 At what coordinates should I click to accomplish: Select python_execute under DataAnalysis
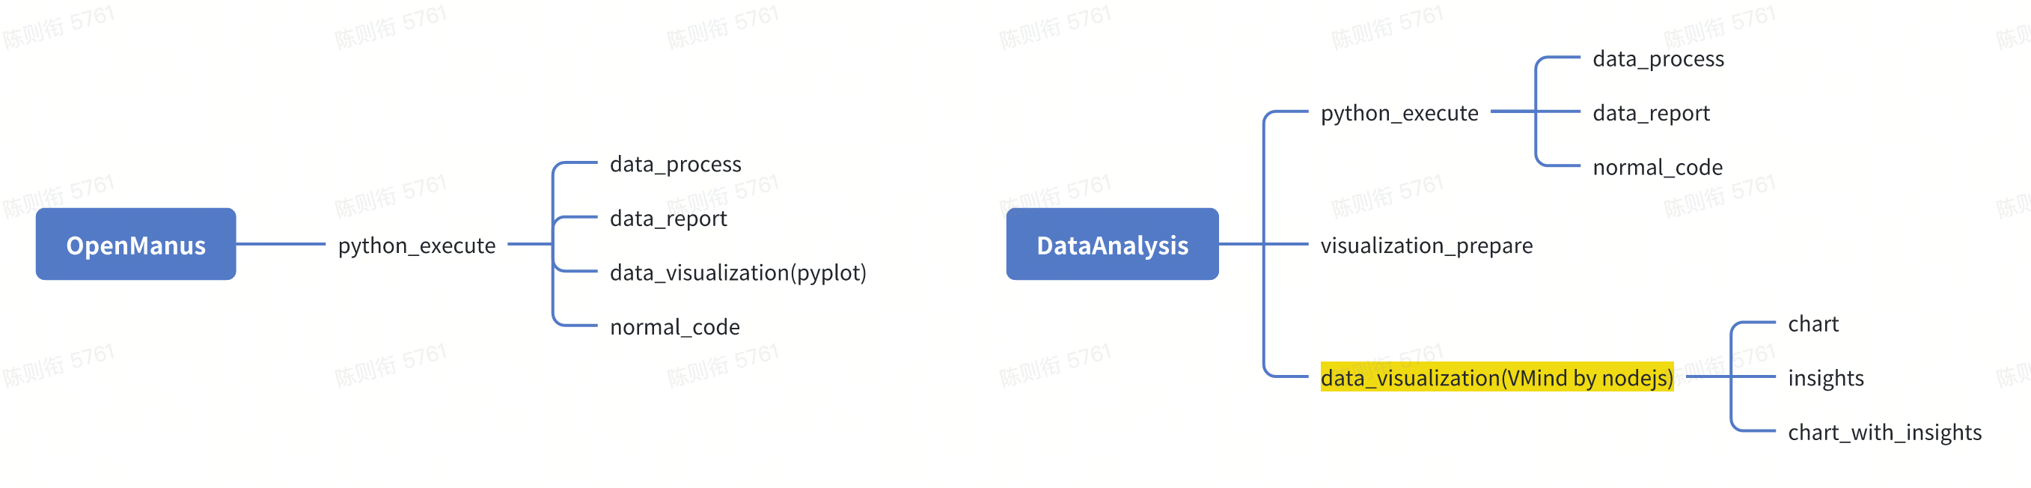coord(1399,113)
